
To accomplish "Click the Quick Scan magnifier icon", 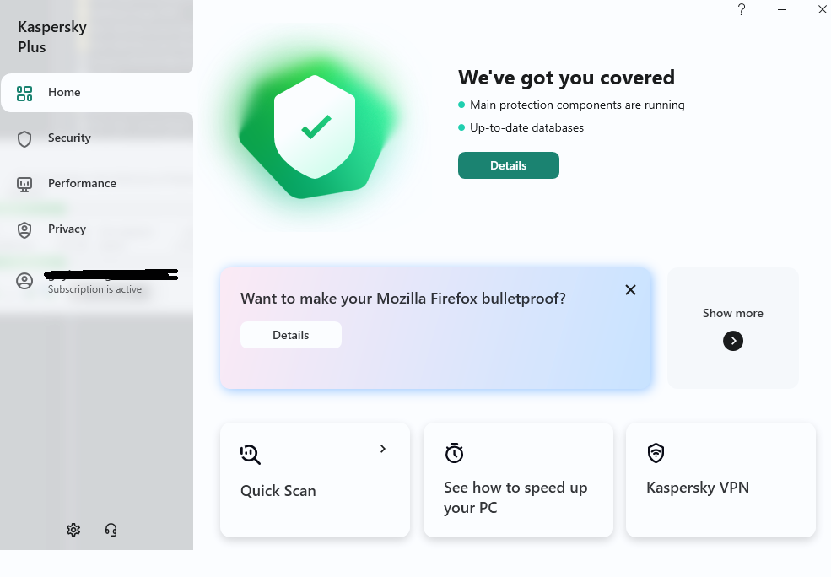I will [250, 455].
